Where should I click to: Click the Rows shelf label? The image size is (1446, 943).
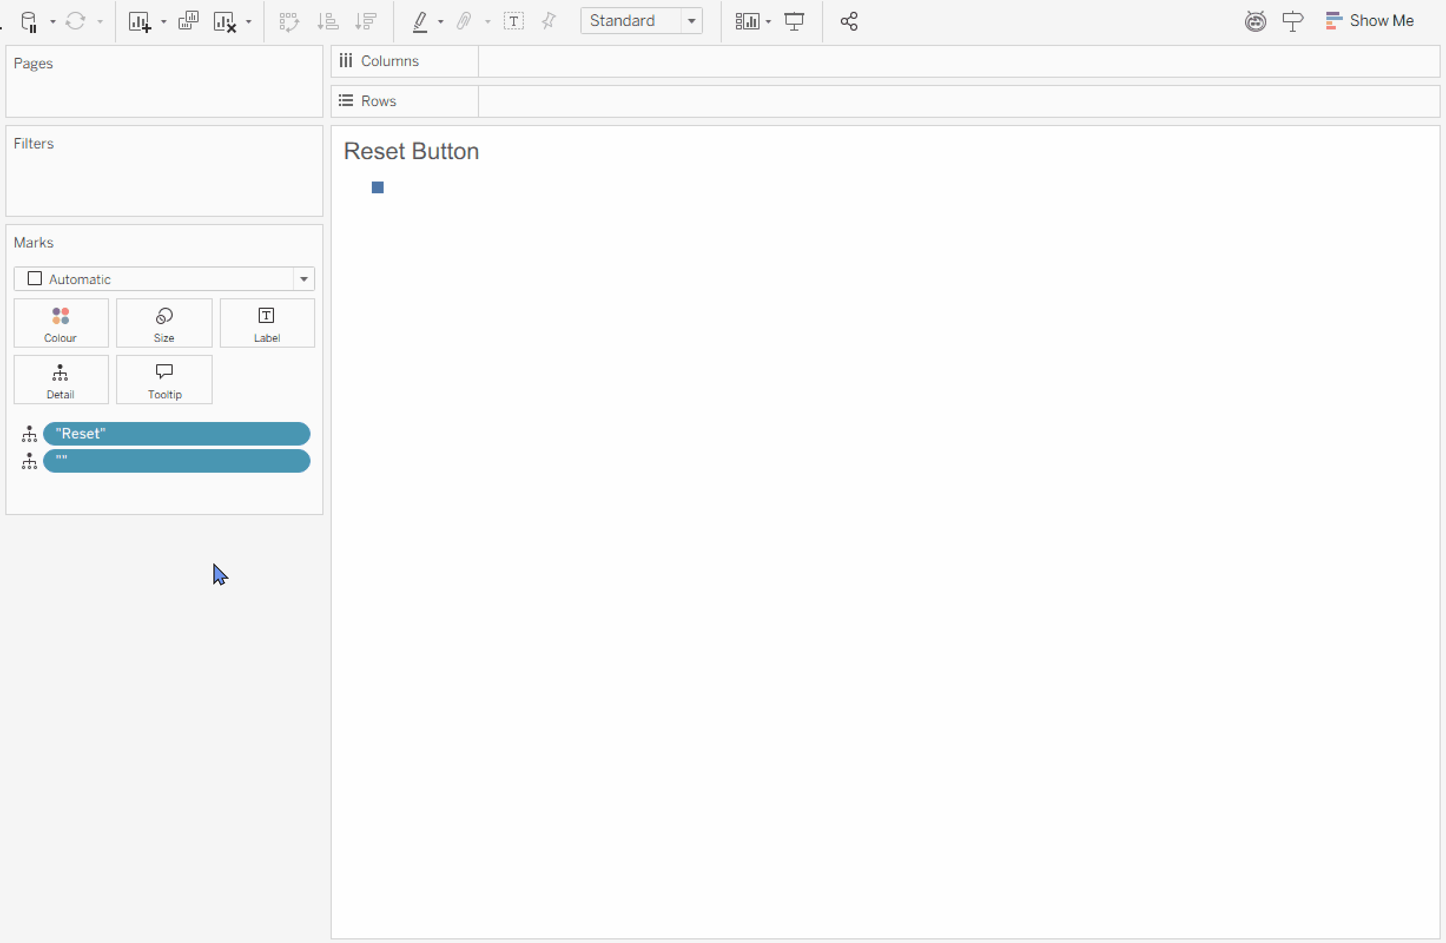[378, 101]
